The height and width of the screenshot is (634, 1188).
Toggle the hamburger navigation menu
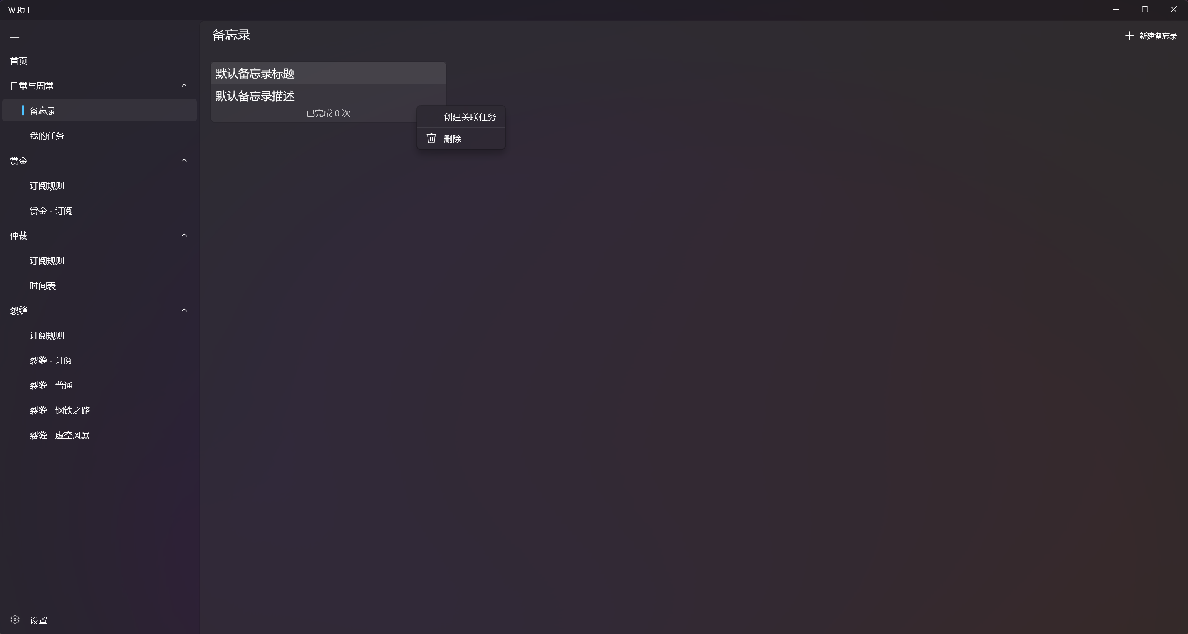15,35
